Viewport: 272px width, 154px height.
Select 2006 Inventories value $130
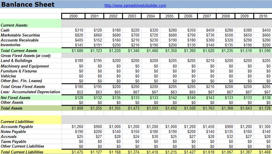pos(191,45)
